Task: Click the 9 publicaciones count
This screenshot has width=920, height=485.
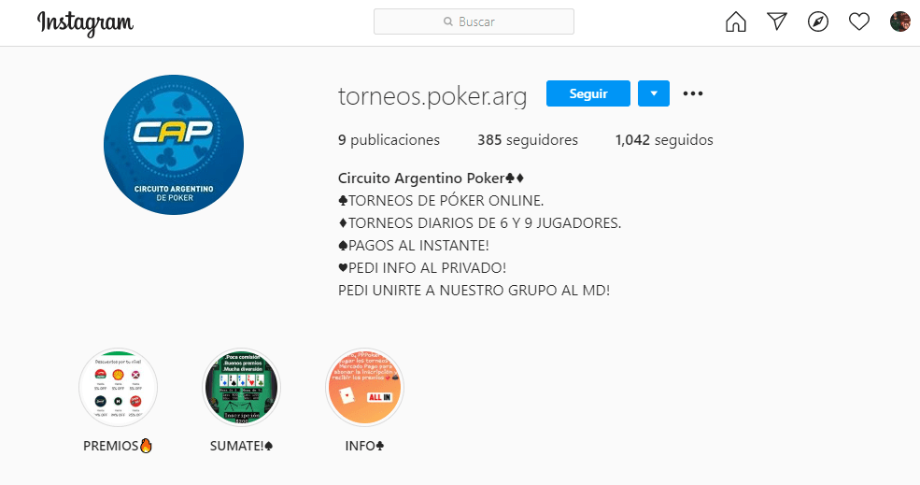Action: click(x=389, y=140)
